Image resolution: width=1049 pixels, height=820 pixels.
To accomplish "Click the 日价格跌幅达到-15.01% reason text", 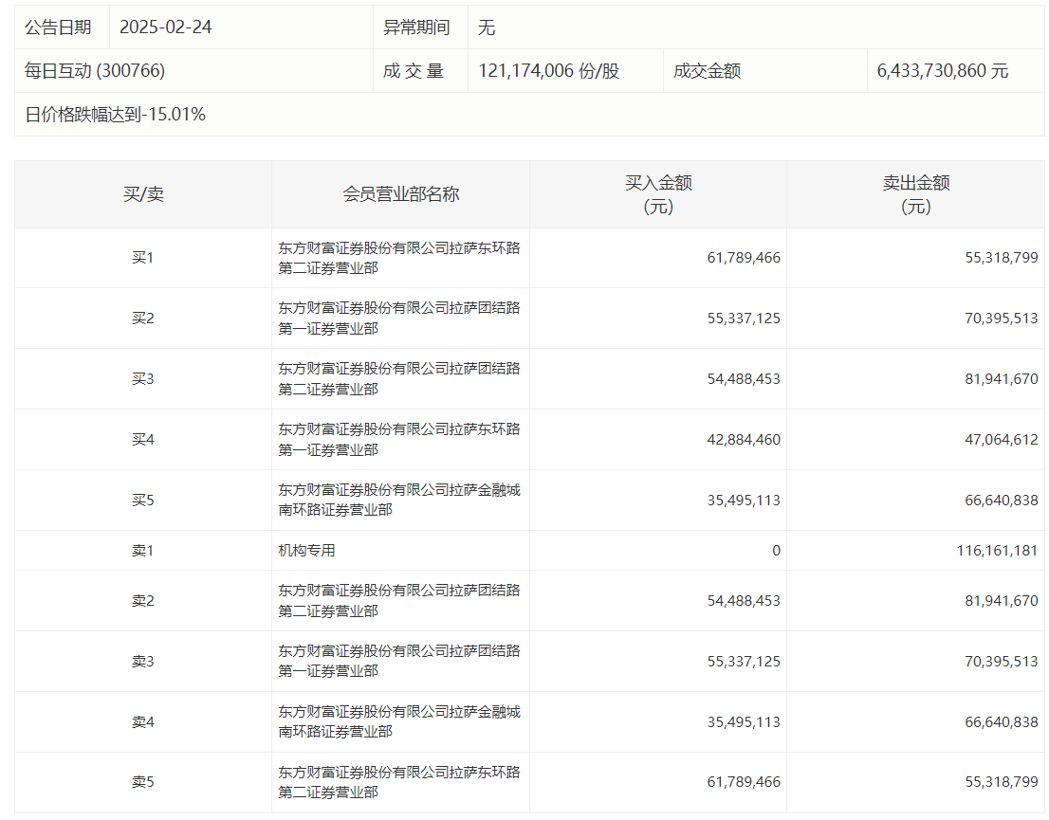I will 116,115.
